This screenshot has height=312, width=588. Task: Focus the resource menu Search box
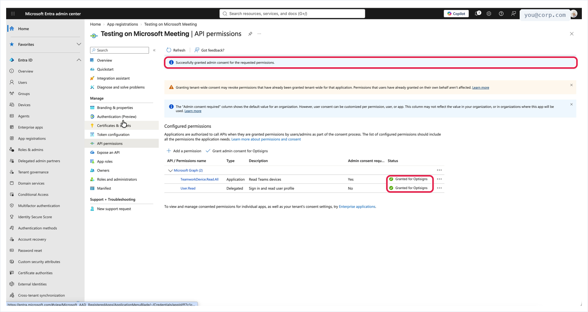119,50
